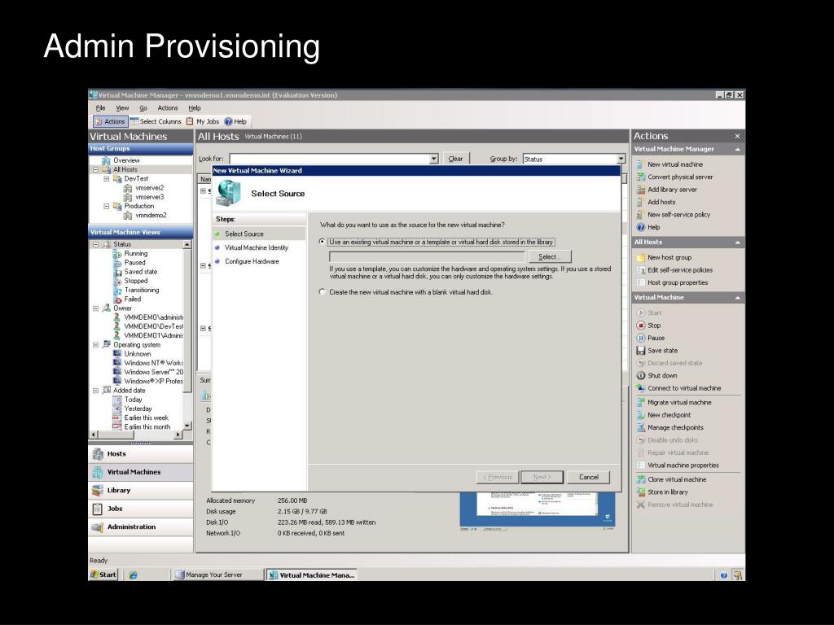Go to Virtual Machine Identity wizard step
834x625 pixels.
coord(257,247)
